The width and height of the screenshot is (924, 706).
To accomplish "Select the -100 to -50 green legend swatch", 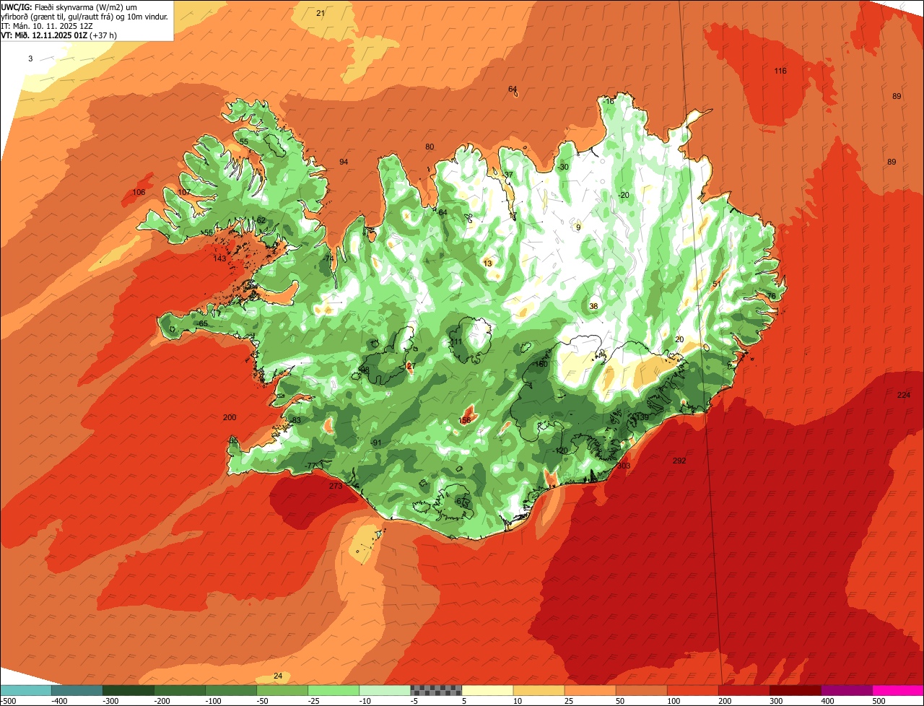I will tap(231, 691).
